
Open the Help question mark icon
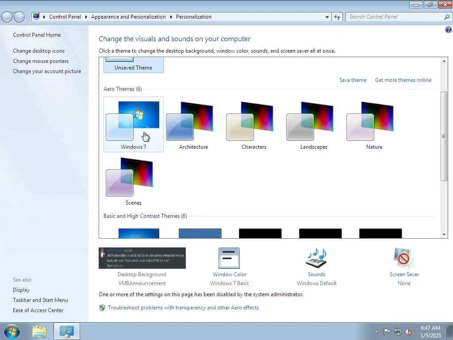(449, 30)
